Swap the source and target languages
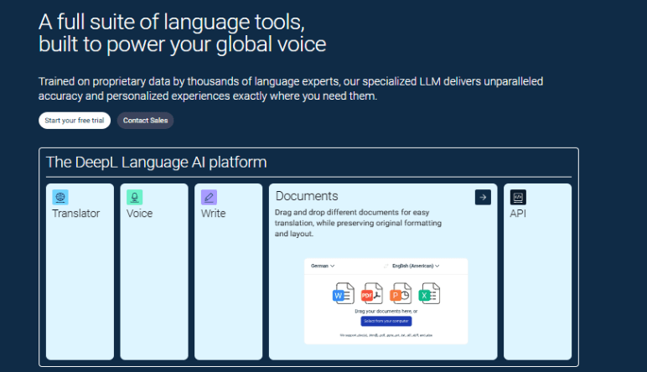 [x=386, y=266]
